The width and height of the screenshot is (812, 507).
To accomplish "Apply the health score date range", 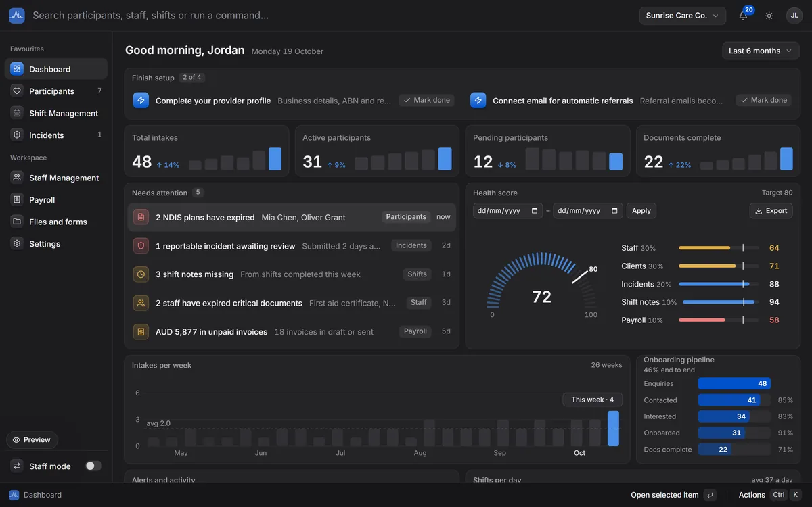I will (641, 210).
